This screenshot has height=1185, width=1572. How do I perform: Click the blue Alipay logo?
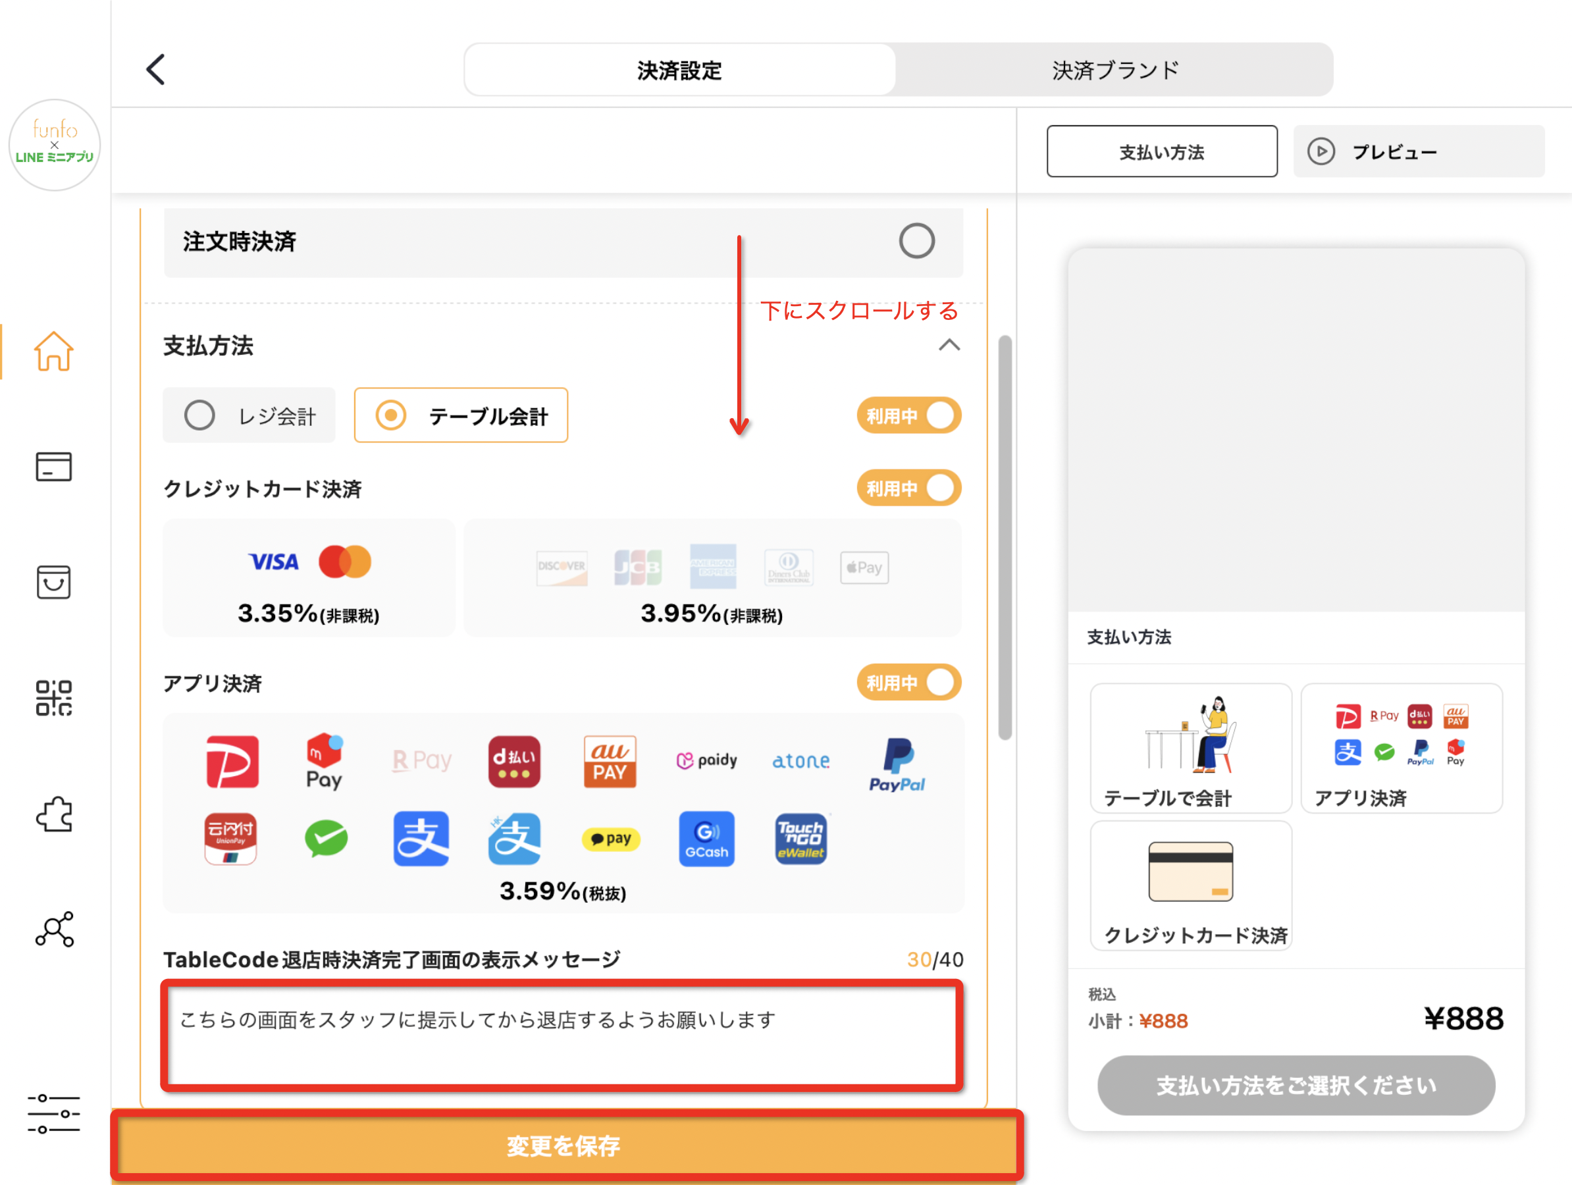coord(421,839)
